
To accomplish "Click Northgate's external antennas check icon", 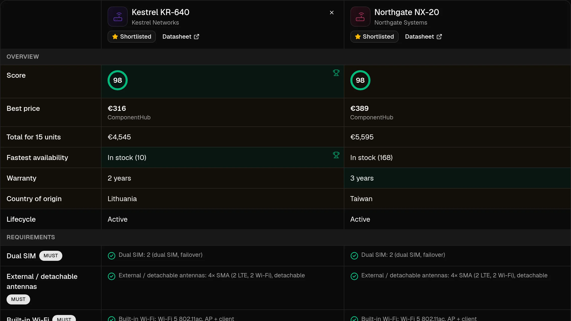I will click(354, 276).
